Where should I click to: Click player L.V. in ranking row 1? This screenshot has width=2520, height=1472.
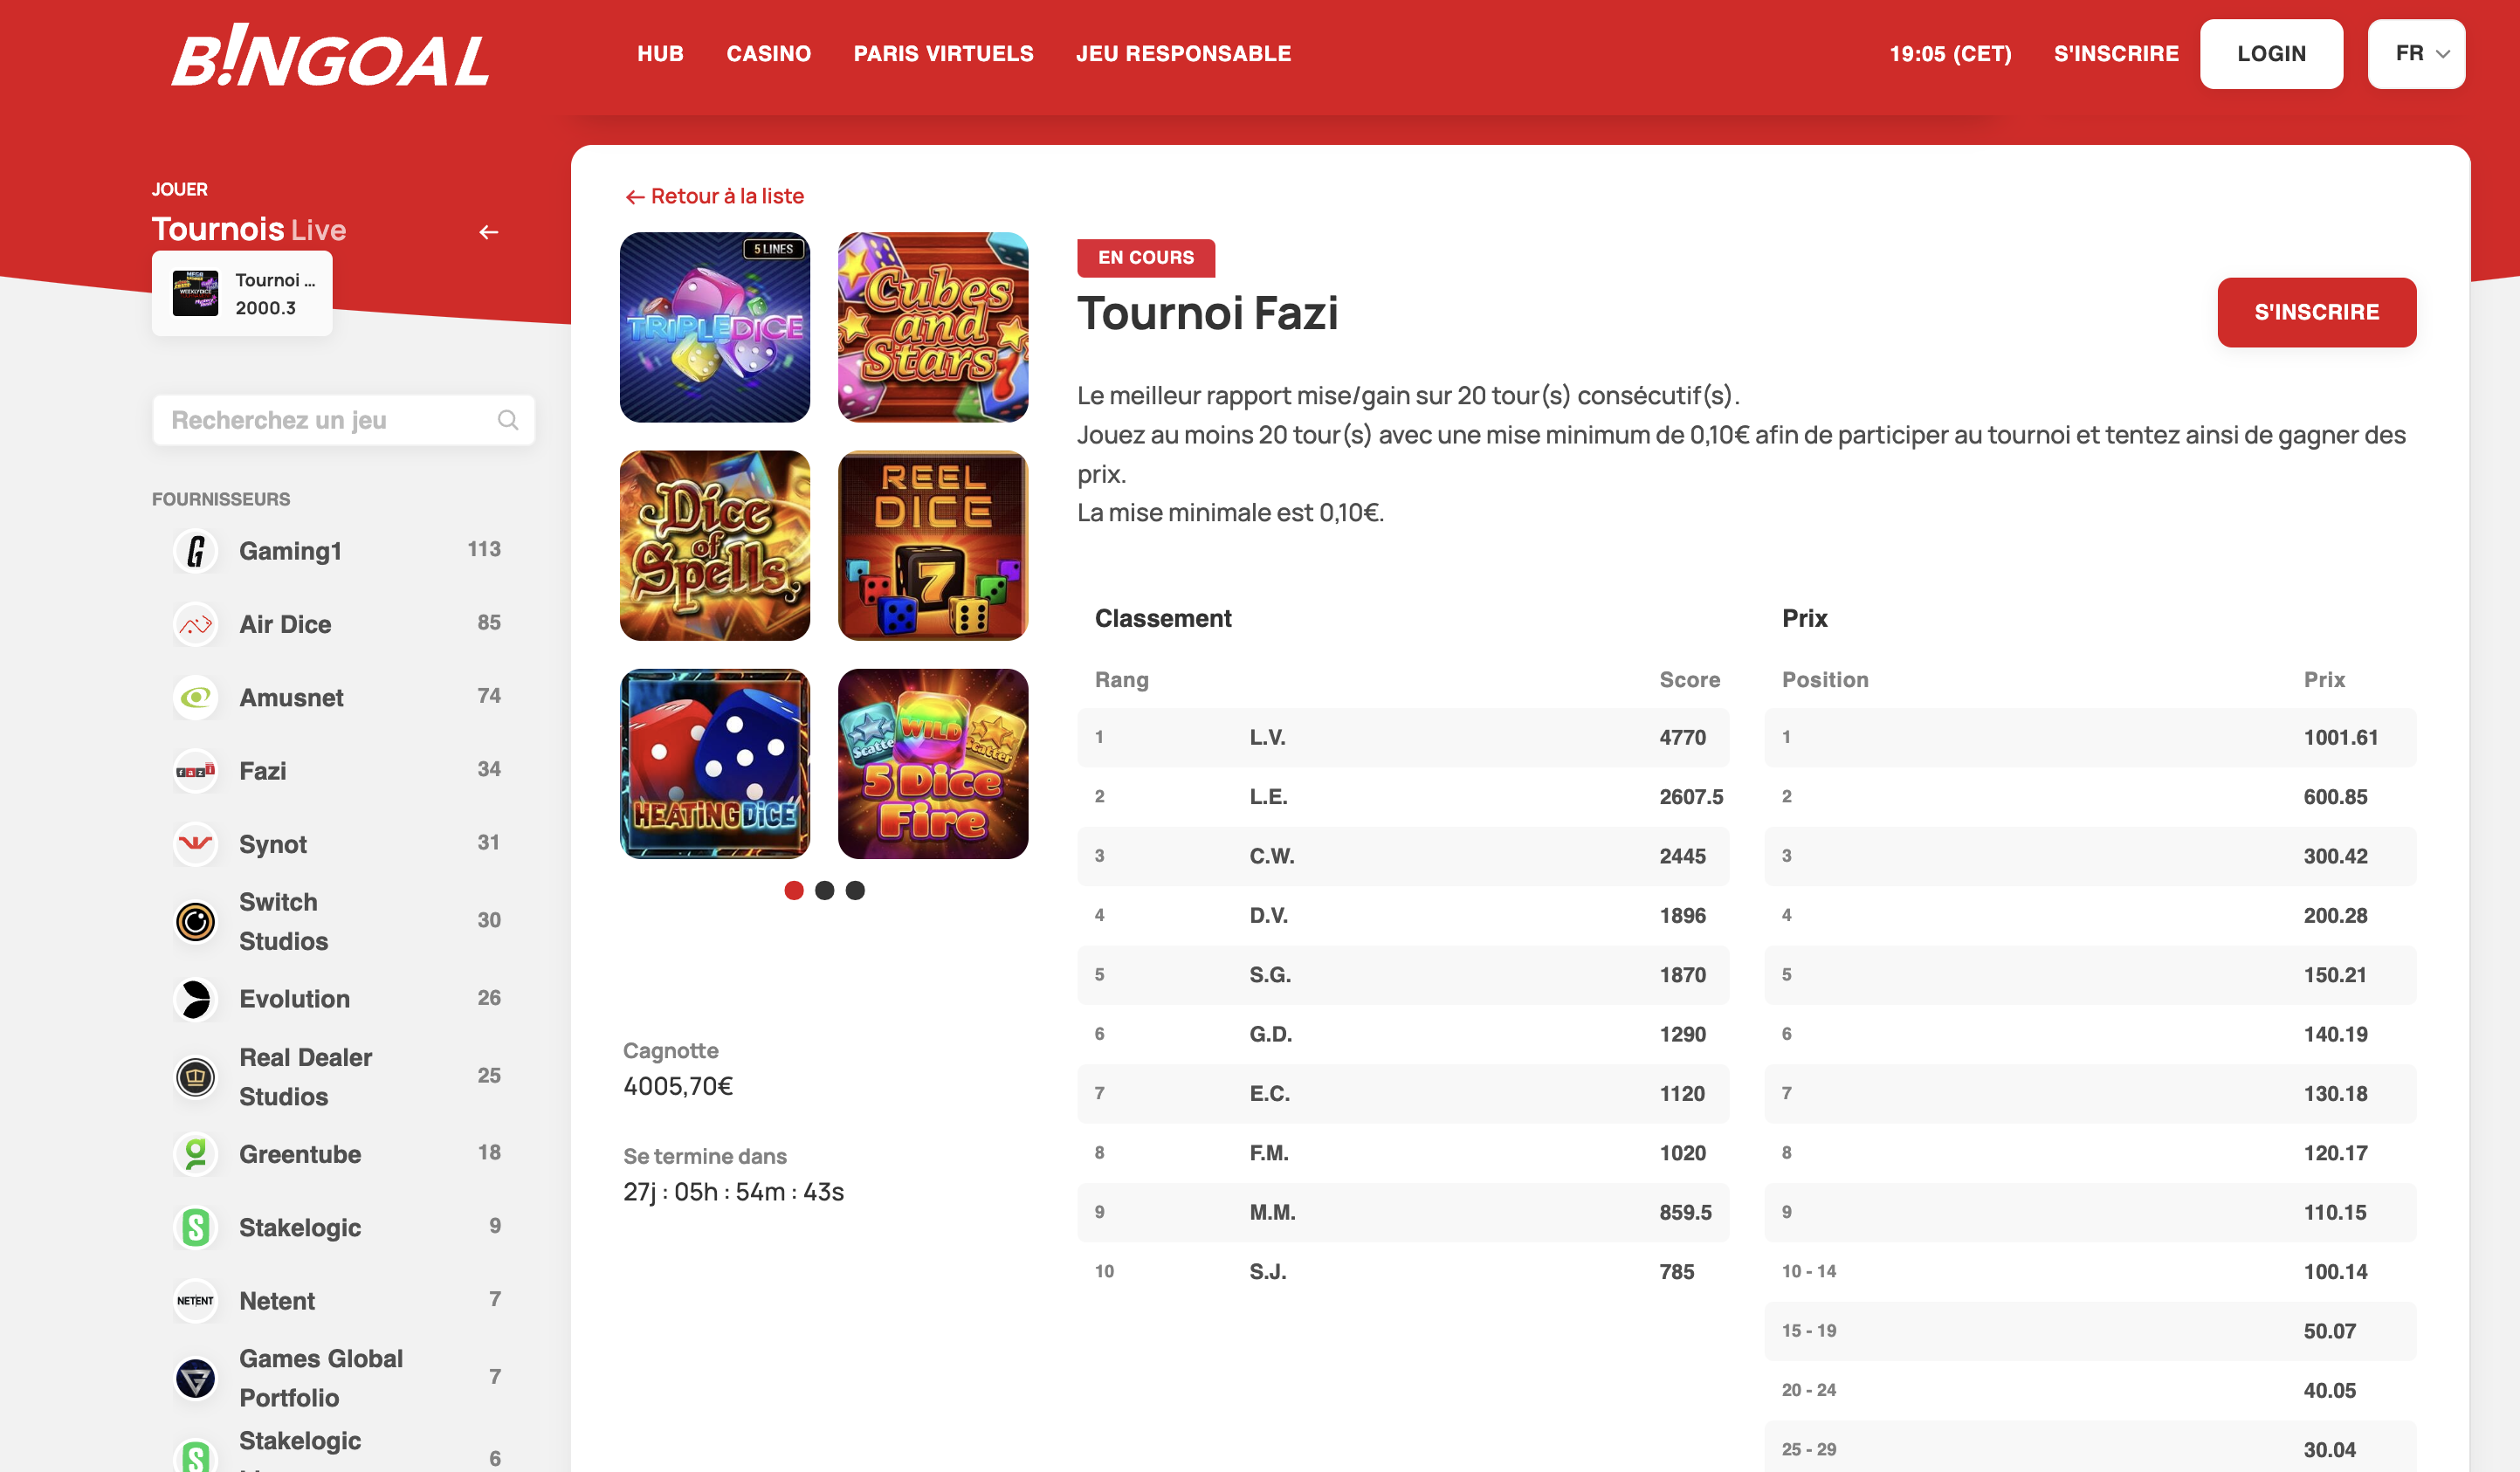pos(1267,737)
